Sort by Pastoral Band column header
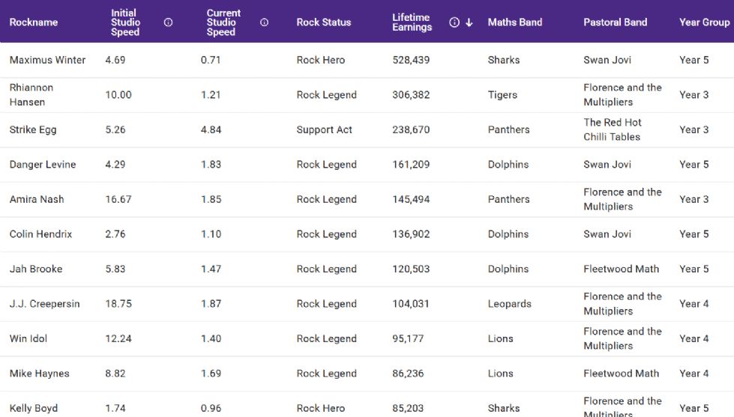Viewport: 734px width, 417px height. coord(615,22)
